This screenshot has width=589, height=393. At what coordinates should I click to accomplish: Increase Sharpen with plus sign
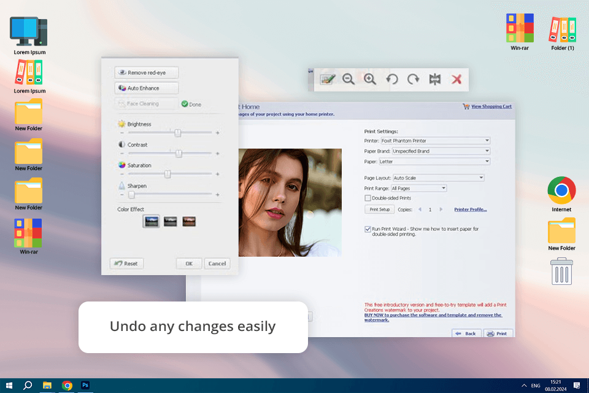pos(217,195)
